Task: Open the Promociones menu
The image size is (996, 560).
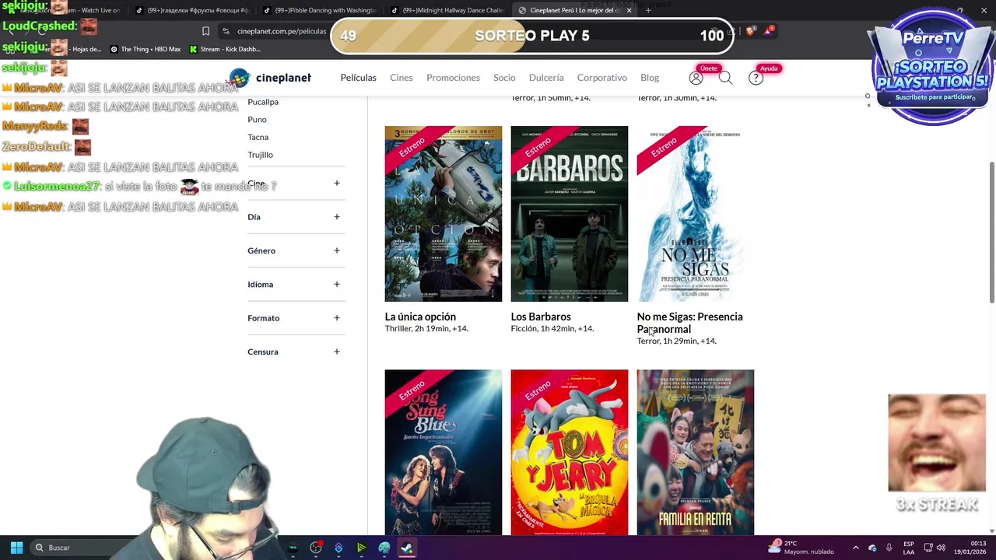Action: tap(453, 78)
